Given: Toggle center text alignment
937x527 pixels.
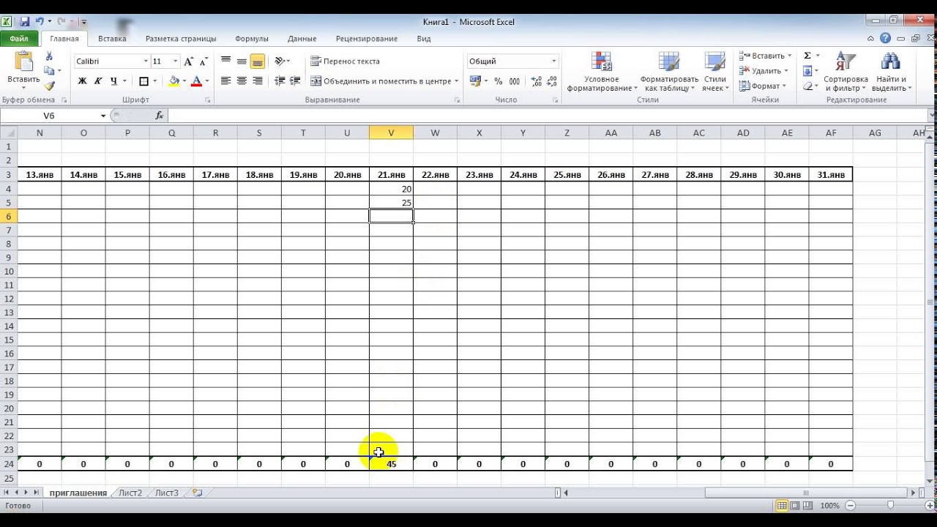Looking at the screenshot, I should click(242, 81).
